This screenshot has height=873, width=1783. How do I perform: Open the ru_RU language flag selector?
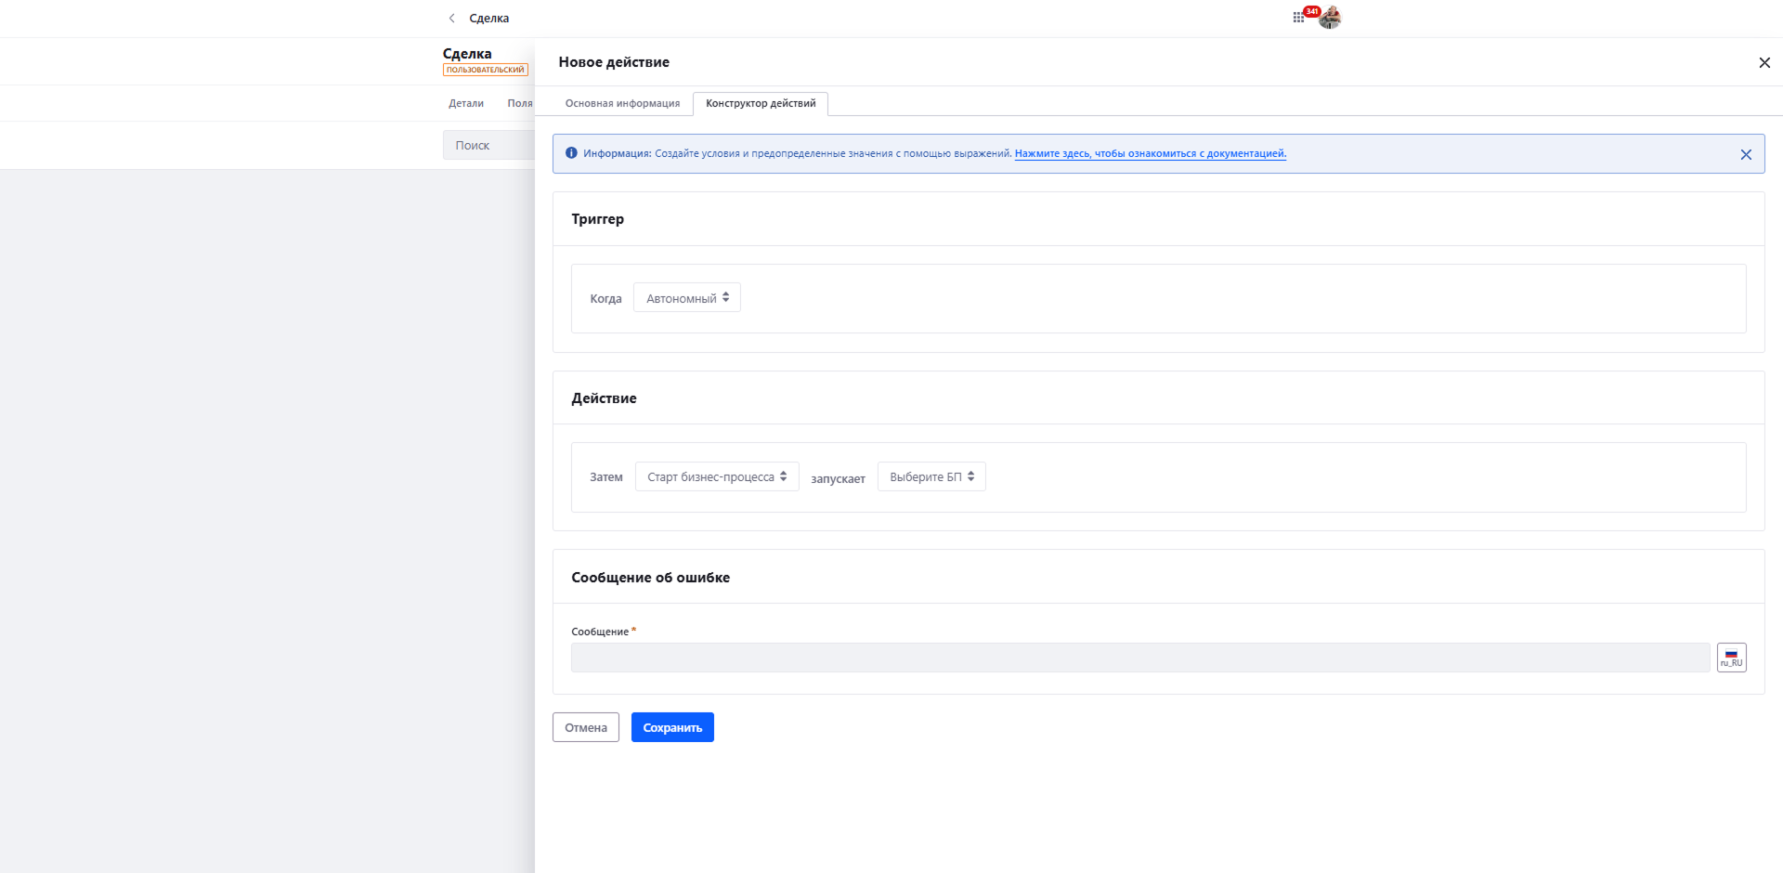1731,658
